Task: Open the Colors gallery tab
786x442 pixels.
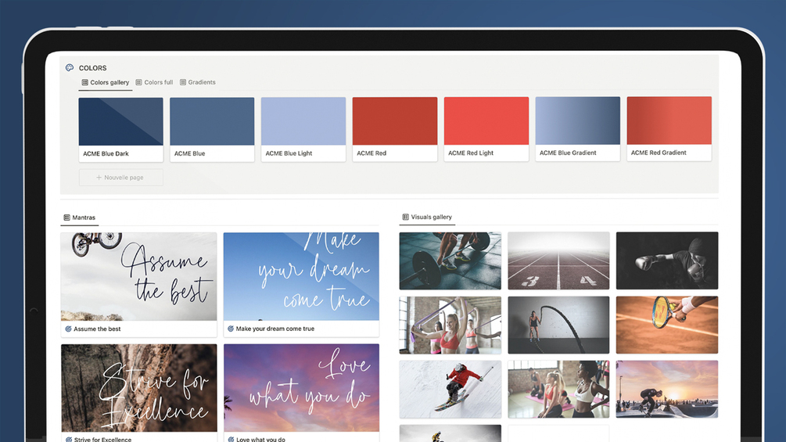Action: coord(106,82)
